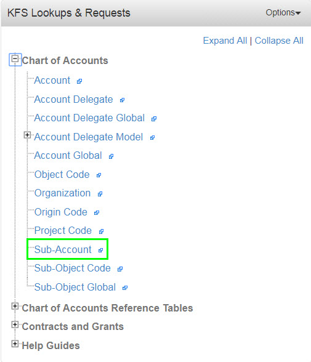Open the Account Global link

coord(68,156)
